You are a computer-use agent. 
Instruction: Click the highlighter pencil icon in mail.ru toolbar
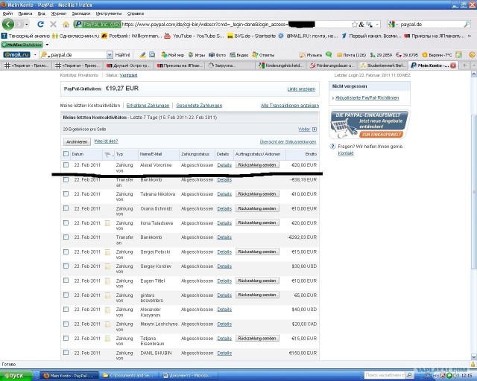point(142,54)
